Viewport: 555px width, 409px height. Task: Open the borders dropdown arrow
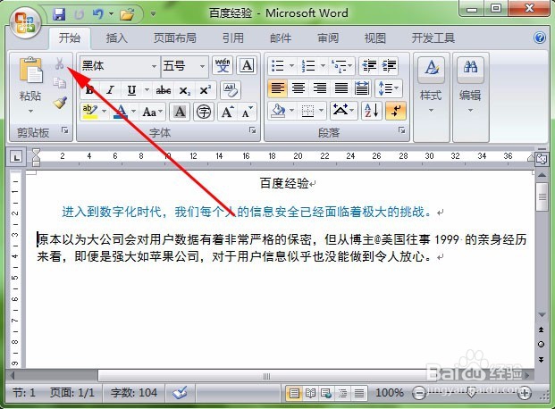(322, 111)
